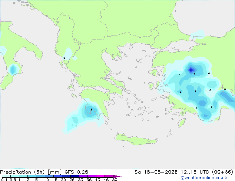
Task: Select the "12..18 UTC" time range text
Action: 195,172
